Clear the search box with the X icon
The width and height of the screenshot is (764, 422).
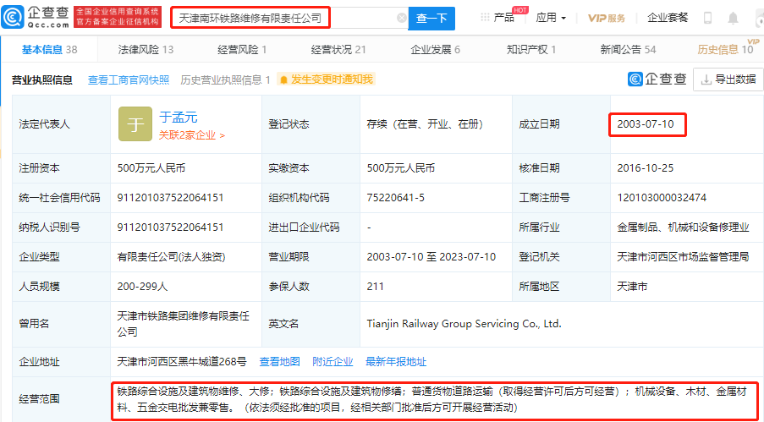[x=402, y=18]
